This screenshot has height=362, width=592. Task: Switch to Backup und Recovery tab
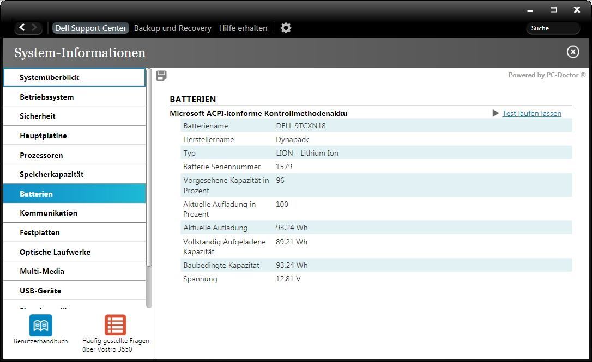173,28
